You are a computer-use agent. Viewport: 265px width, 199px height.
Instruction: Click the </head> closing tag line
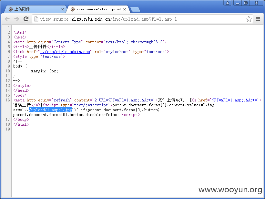pyautogui.click(x=21, y=90)
